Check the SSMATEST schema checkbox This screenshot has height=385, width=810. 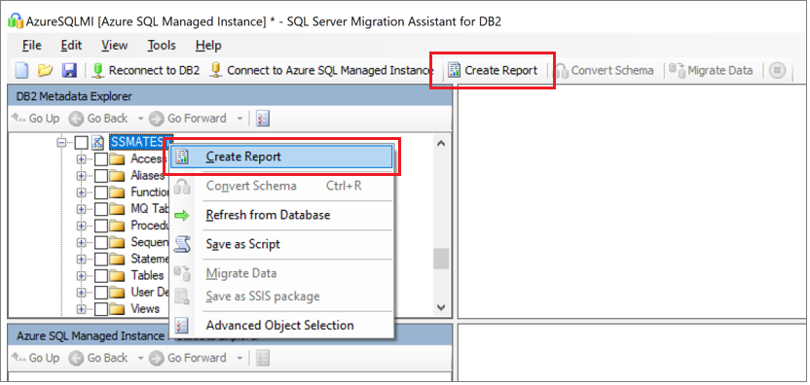[x=81, y=142]
